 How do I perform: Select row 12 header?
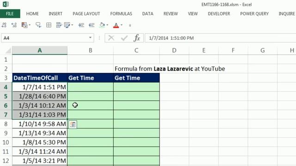point(6,161)
